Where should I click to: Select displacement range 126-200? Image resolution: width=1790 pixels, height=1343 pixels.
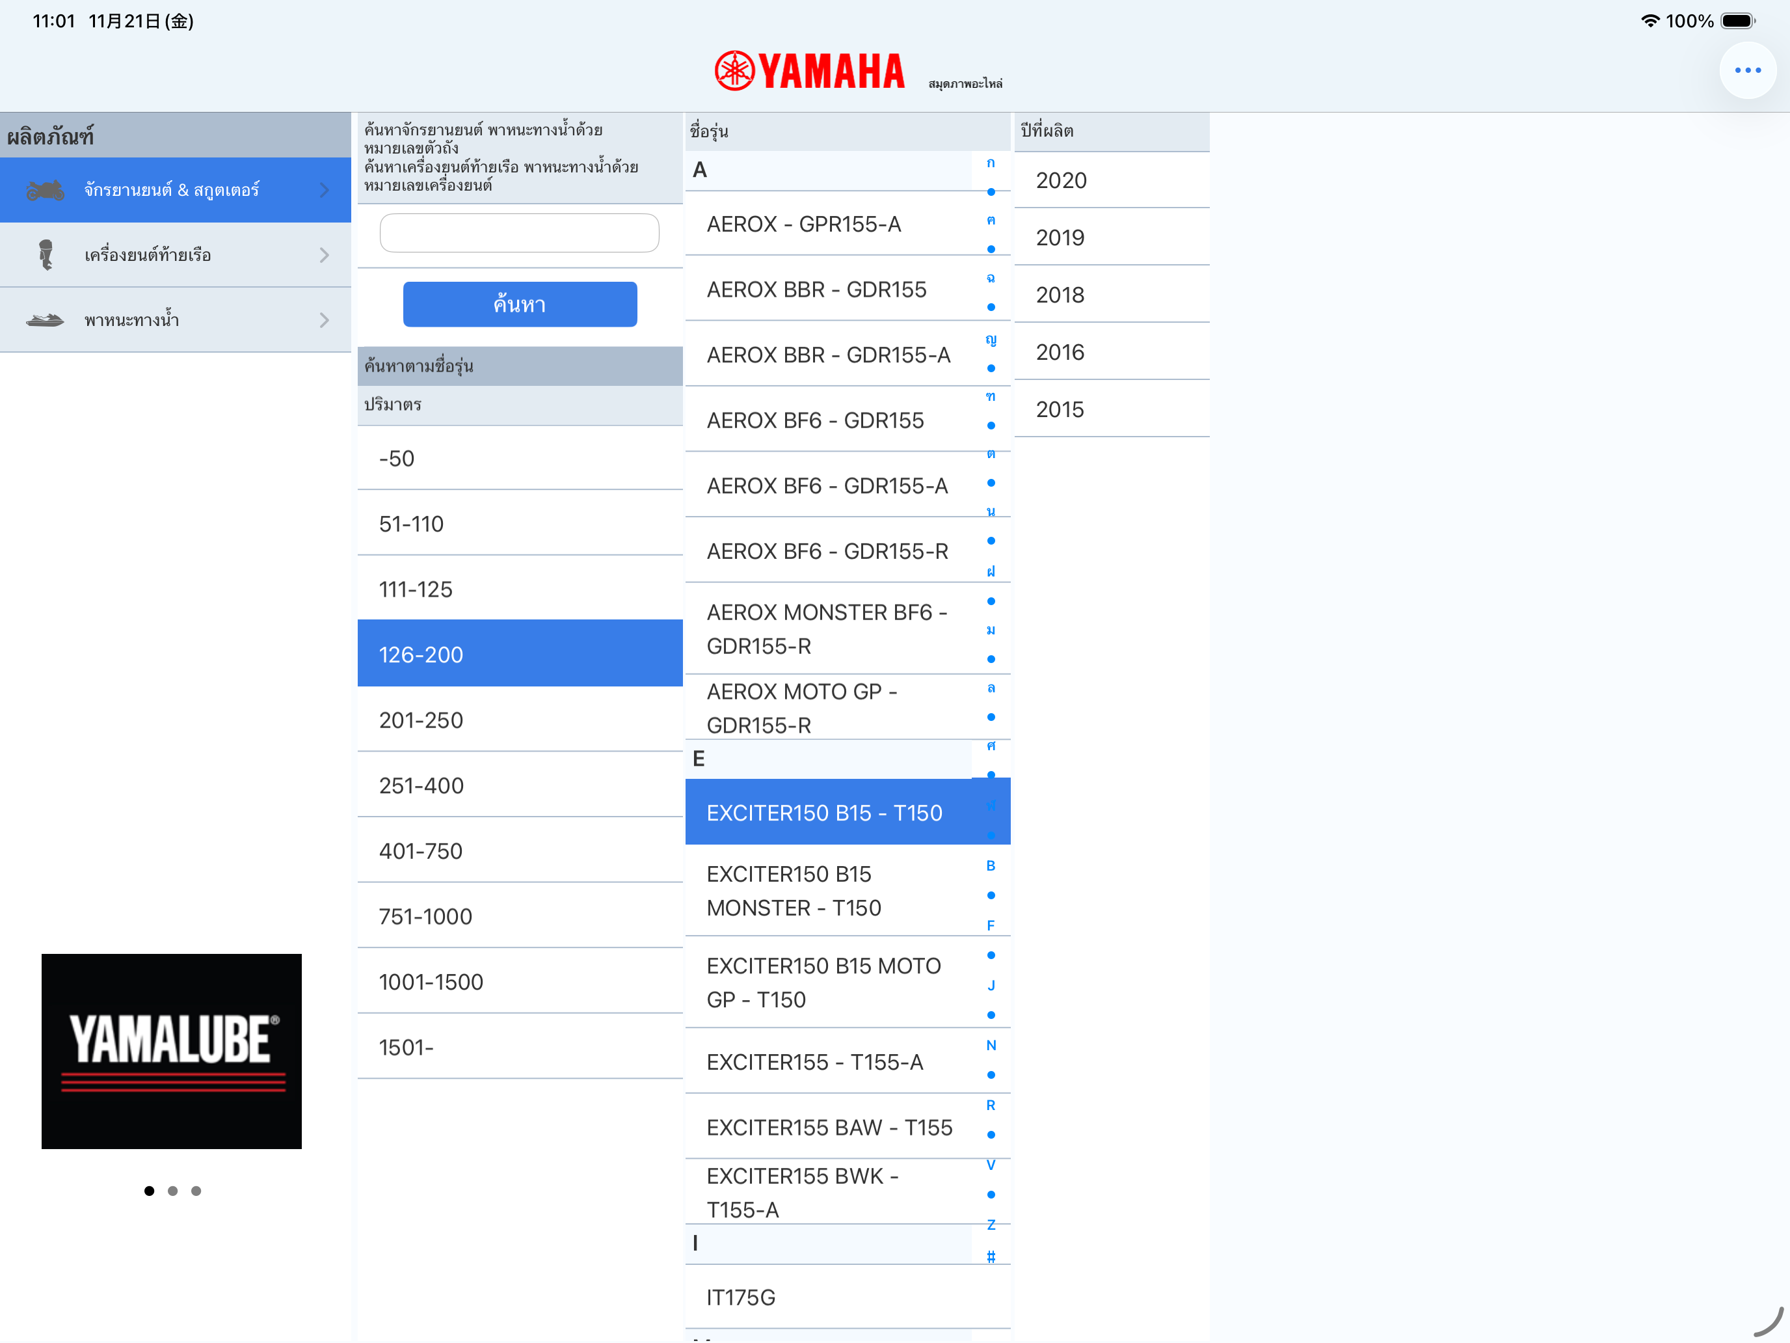click(520, 654)
